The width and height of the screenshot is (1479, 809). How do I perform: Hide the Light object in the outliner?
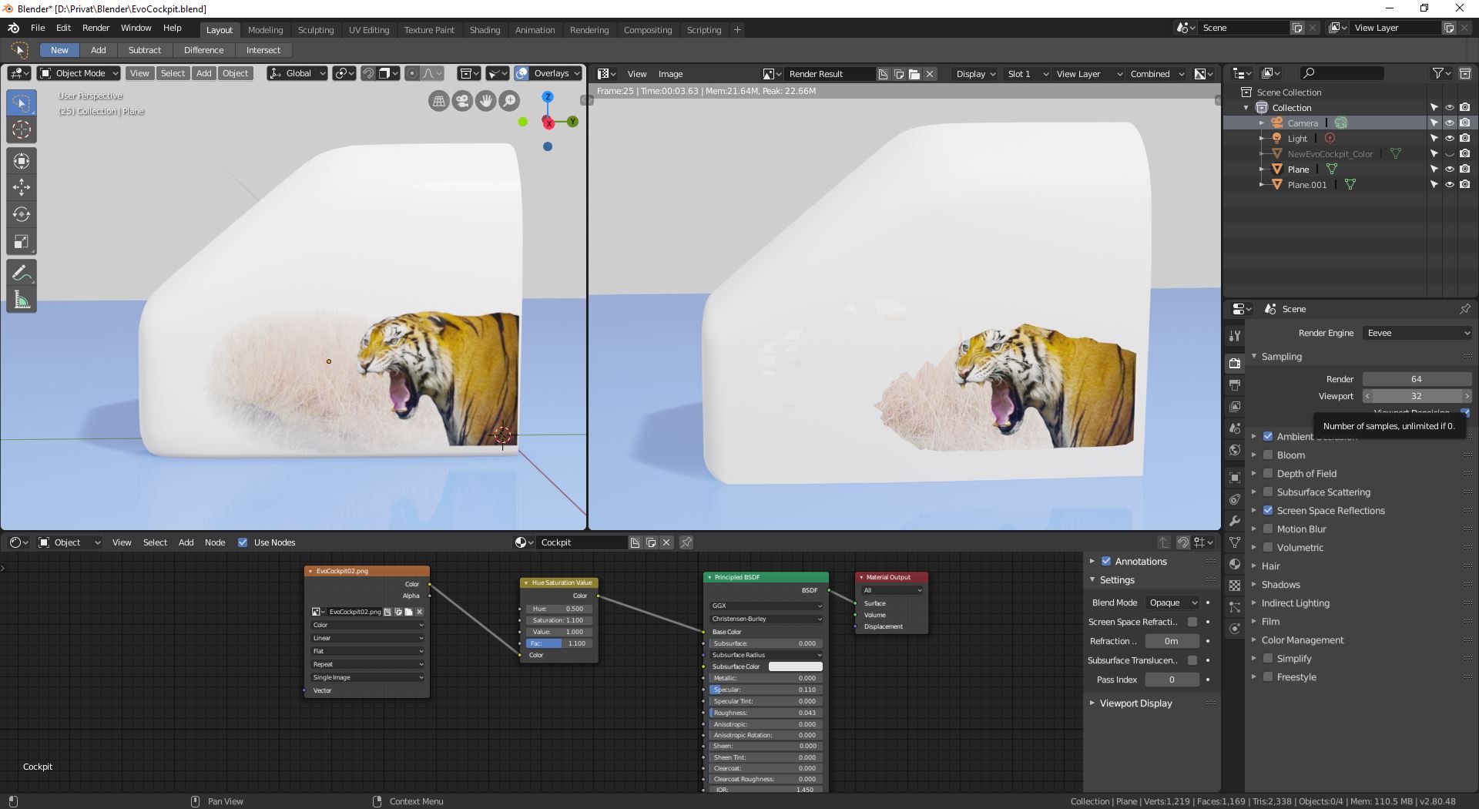pyautogui.click(x=1450, y=138)
